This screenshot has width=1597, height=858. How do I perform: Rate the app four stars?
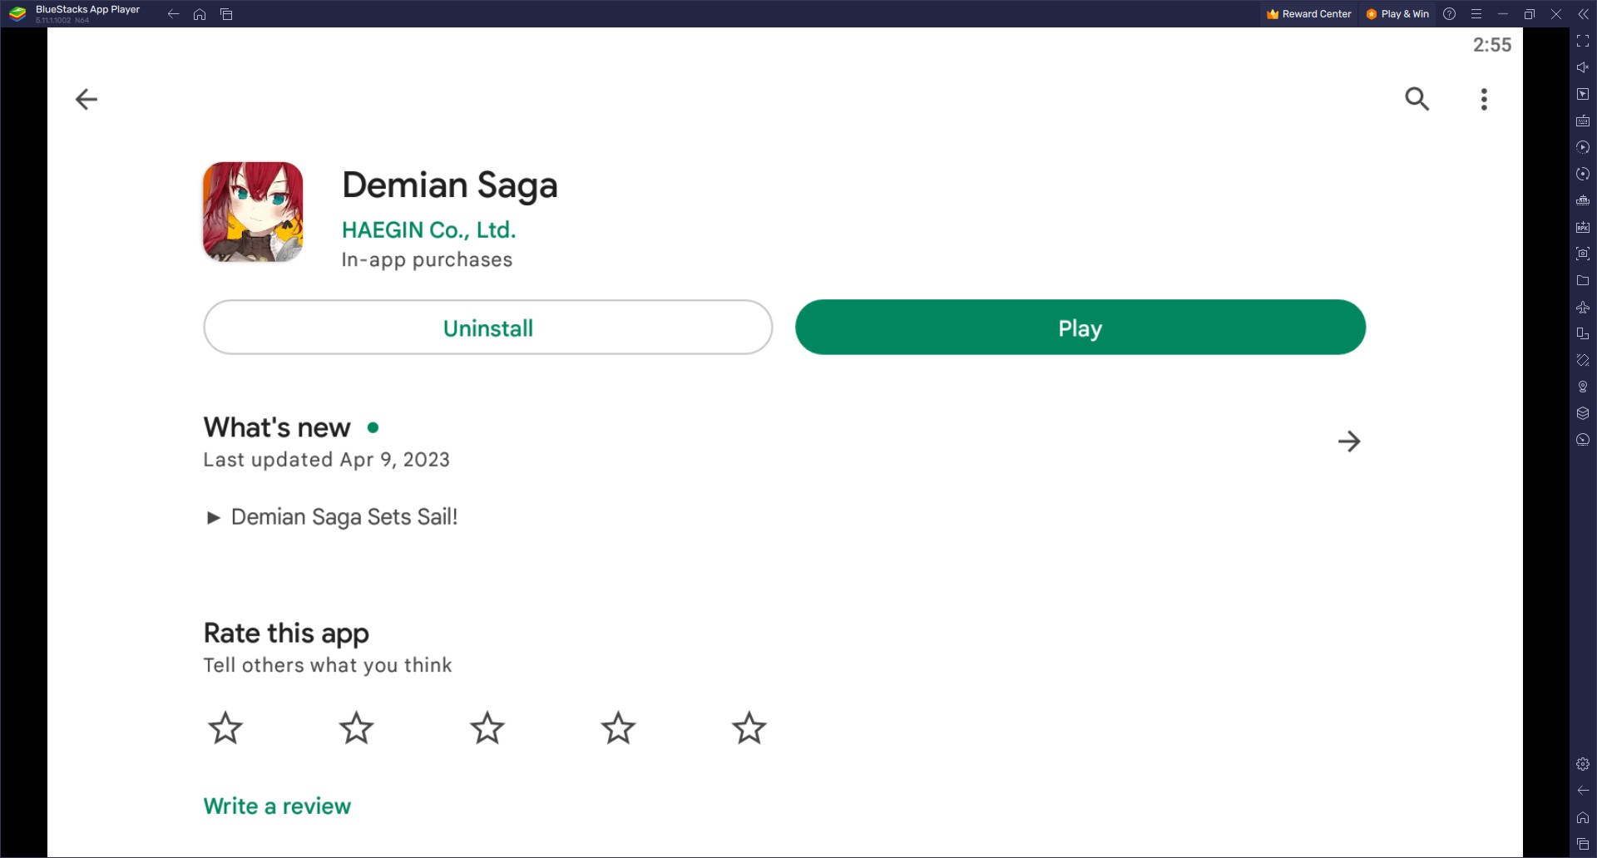pyautogui.click(x=618, y=728)
